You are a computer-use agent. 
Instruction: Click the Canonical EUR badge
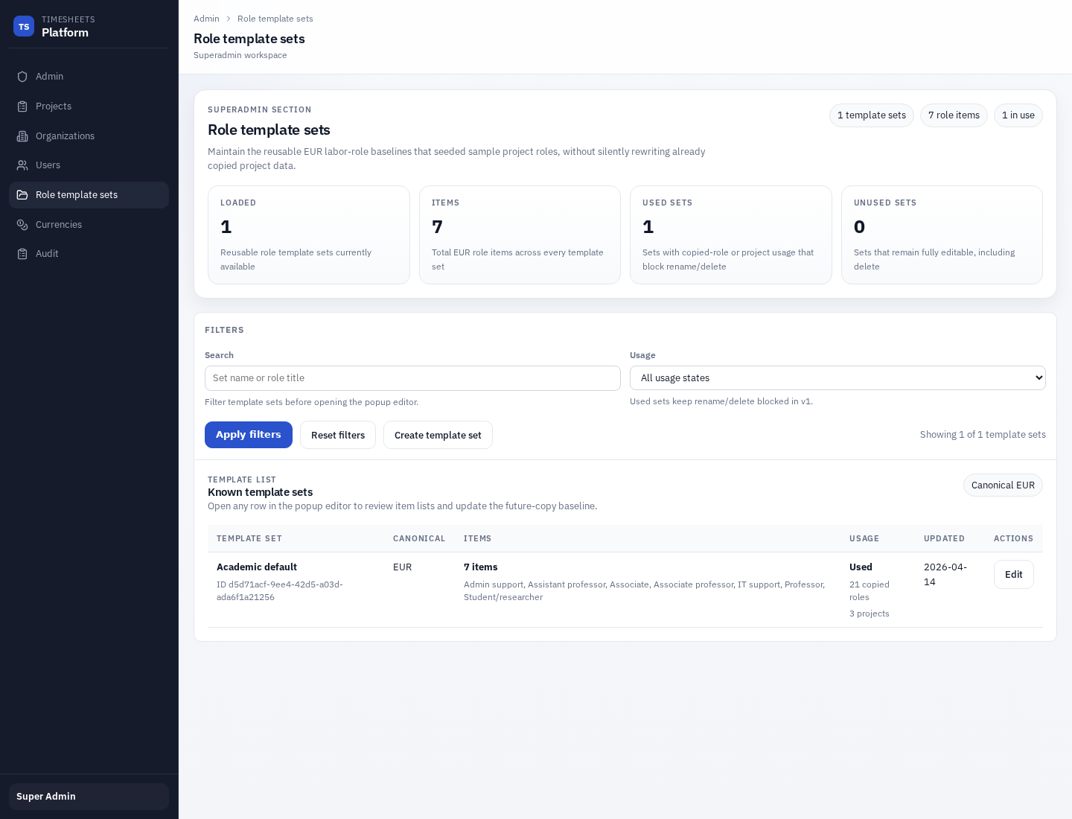pos(1003,485)
